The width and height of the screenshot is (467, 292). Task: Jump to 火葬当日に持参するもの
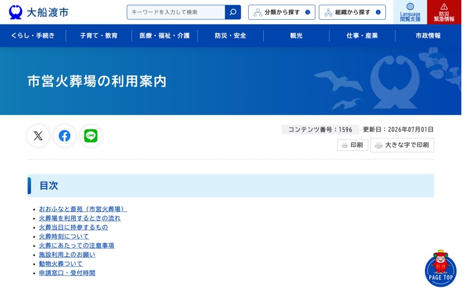(x=74, y=227)
